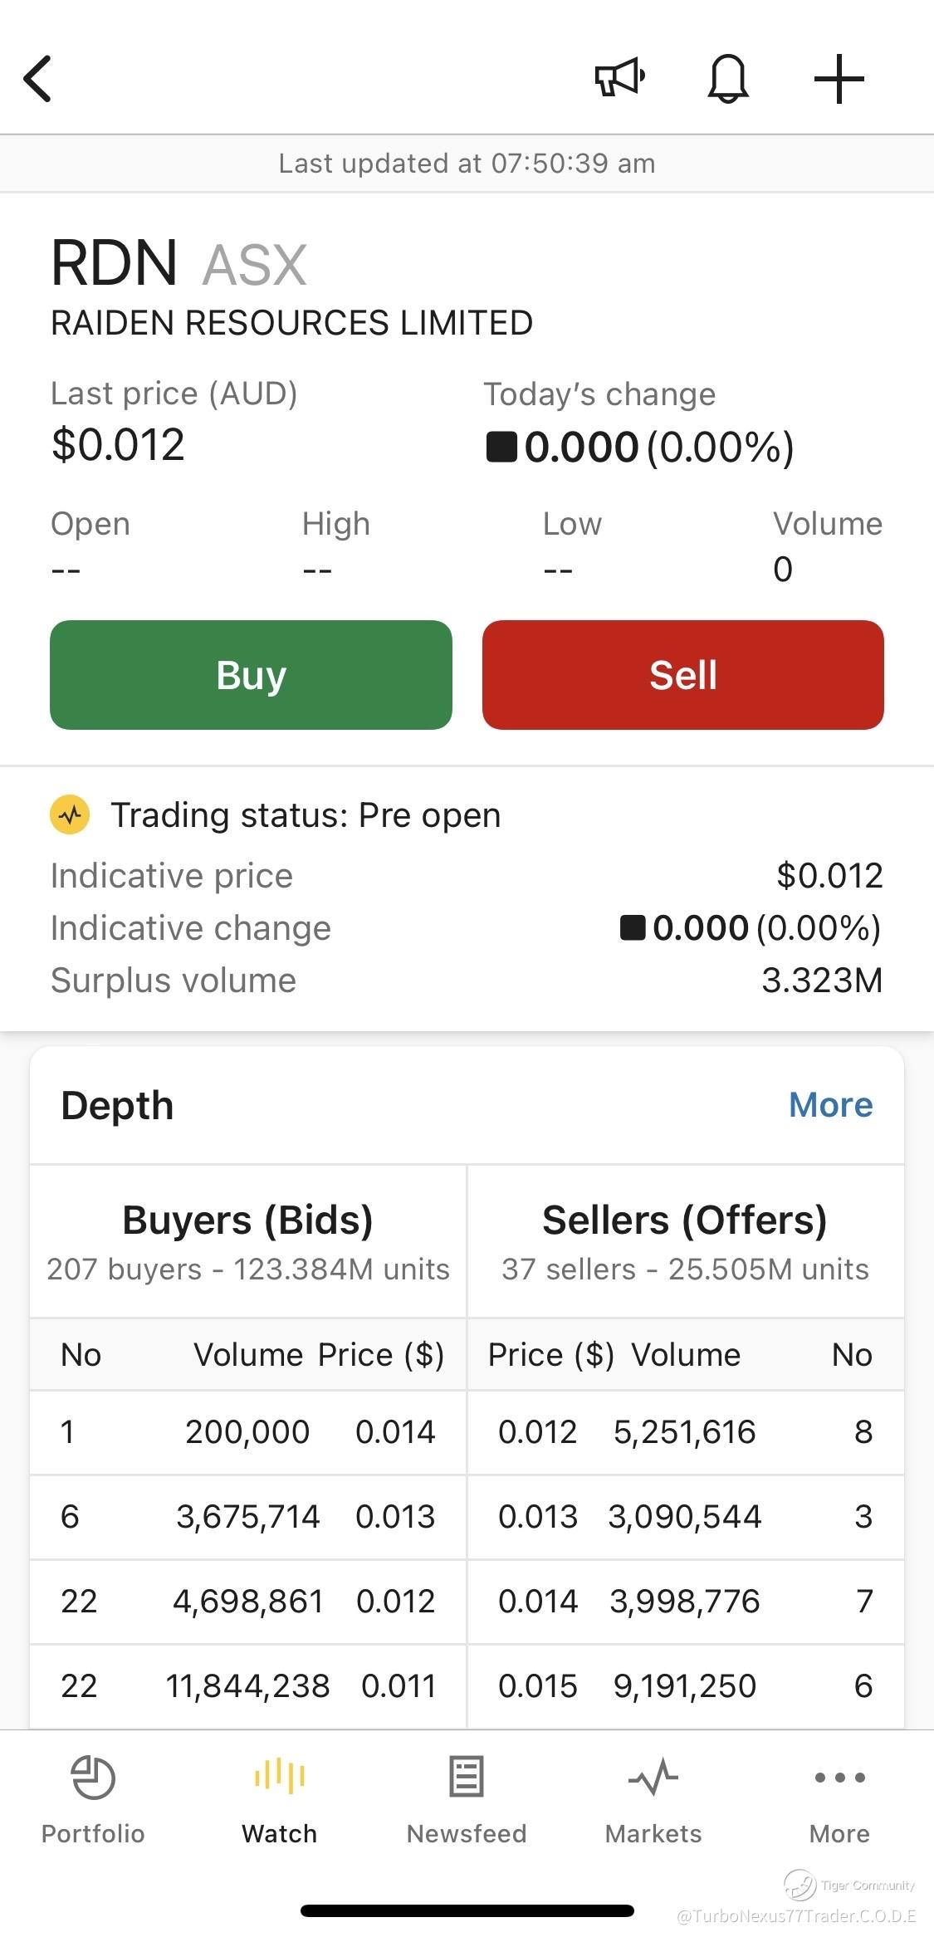Open the More menu in bottom bar
This screenshot has height=1937, width=934.
click(839, 1798)
